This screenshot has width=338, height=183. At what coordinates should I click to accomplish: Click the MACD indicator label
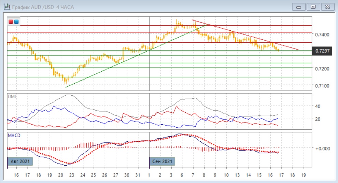14,136
